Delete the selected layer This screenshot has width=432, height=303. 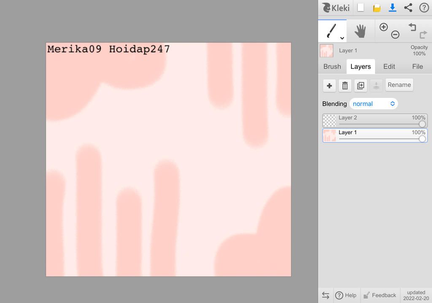tap(345, 86)
